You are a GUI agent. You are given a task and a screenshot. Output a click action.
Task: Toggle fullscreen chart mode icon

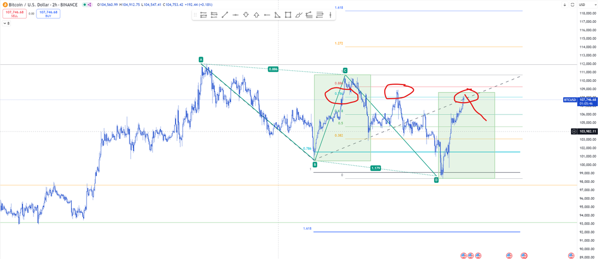[573, 4]
